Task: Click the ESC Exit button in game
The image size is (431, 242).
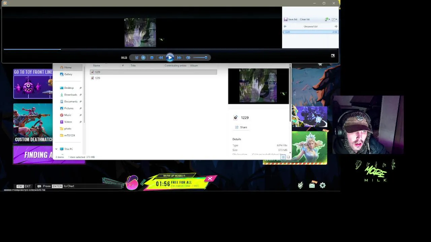Action: 24,186
